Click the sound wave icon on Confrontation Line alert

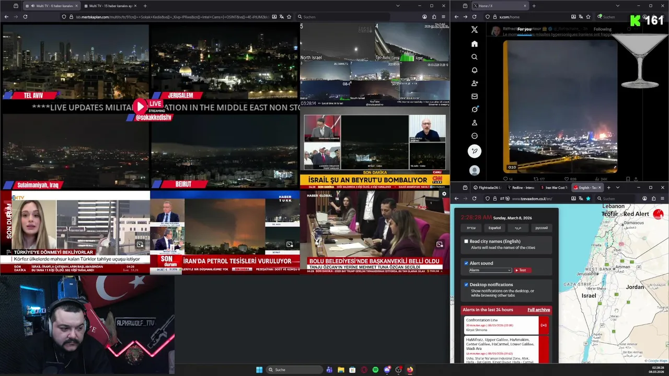coord(544,325)
